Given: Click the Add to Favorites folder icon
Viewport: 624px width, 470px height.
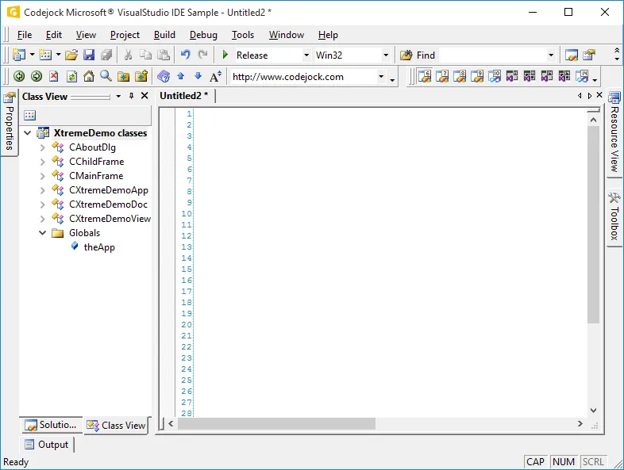Looking at the screenshot, I should point(141,76).
